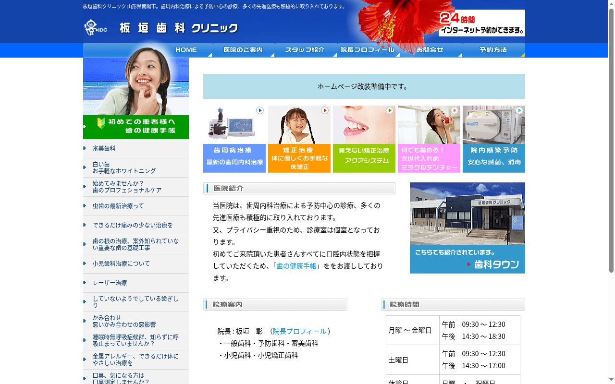Open 小児歯科治療について sidebar link
Screen dimensions: 615x384
[136, 264]
